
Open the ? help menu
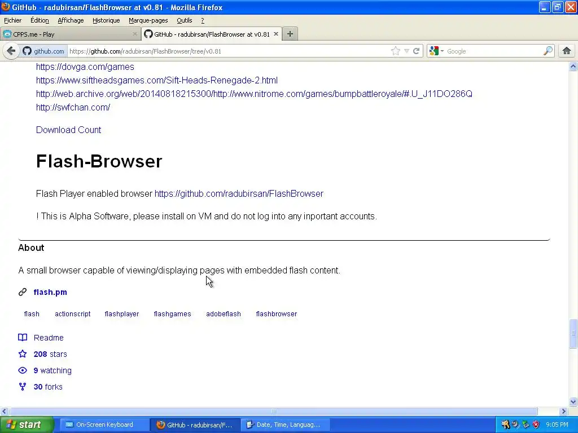(203, 20)
